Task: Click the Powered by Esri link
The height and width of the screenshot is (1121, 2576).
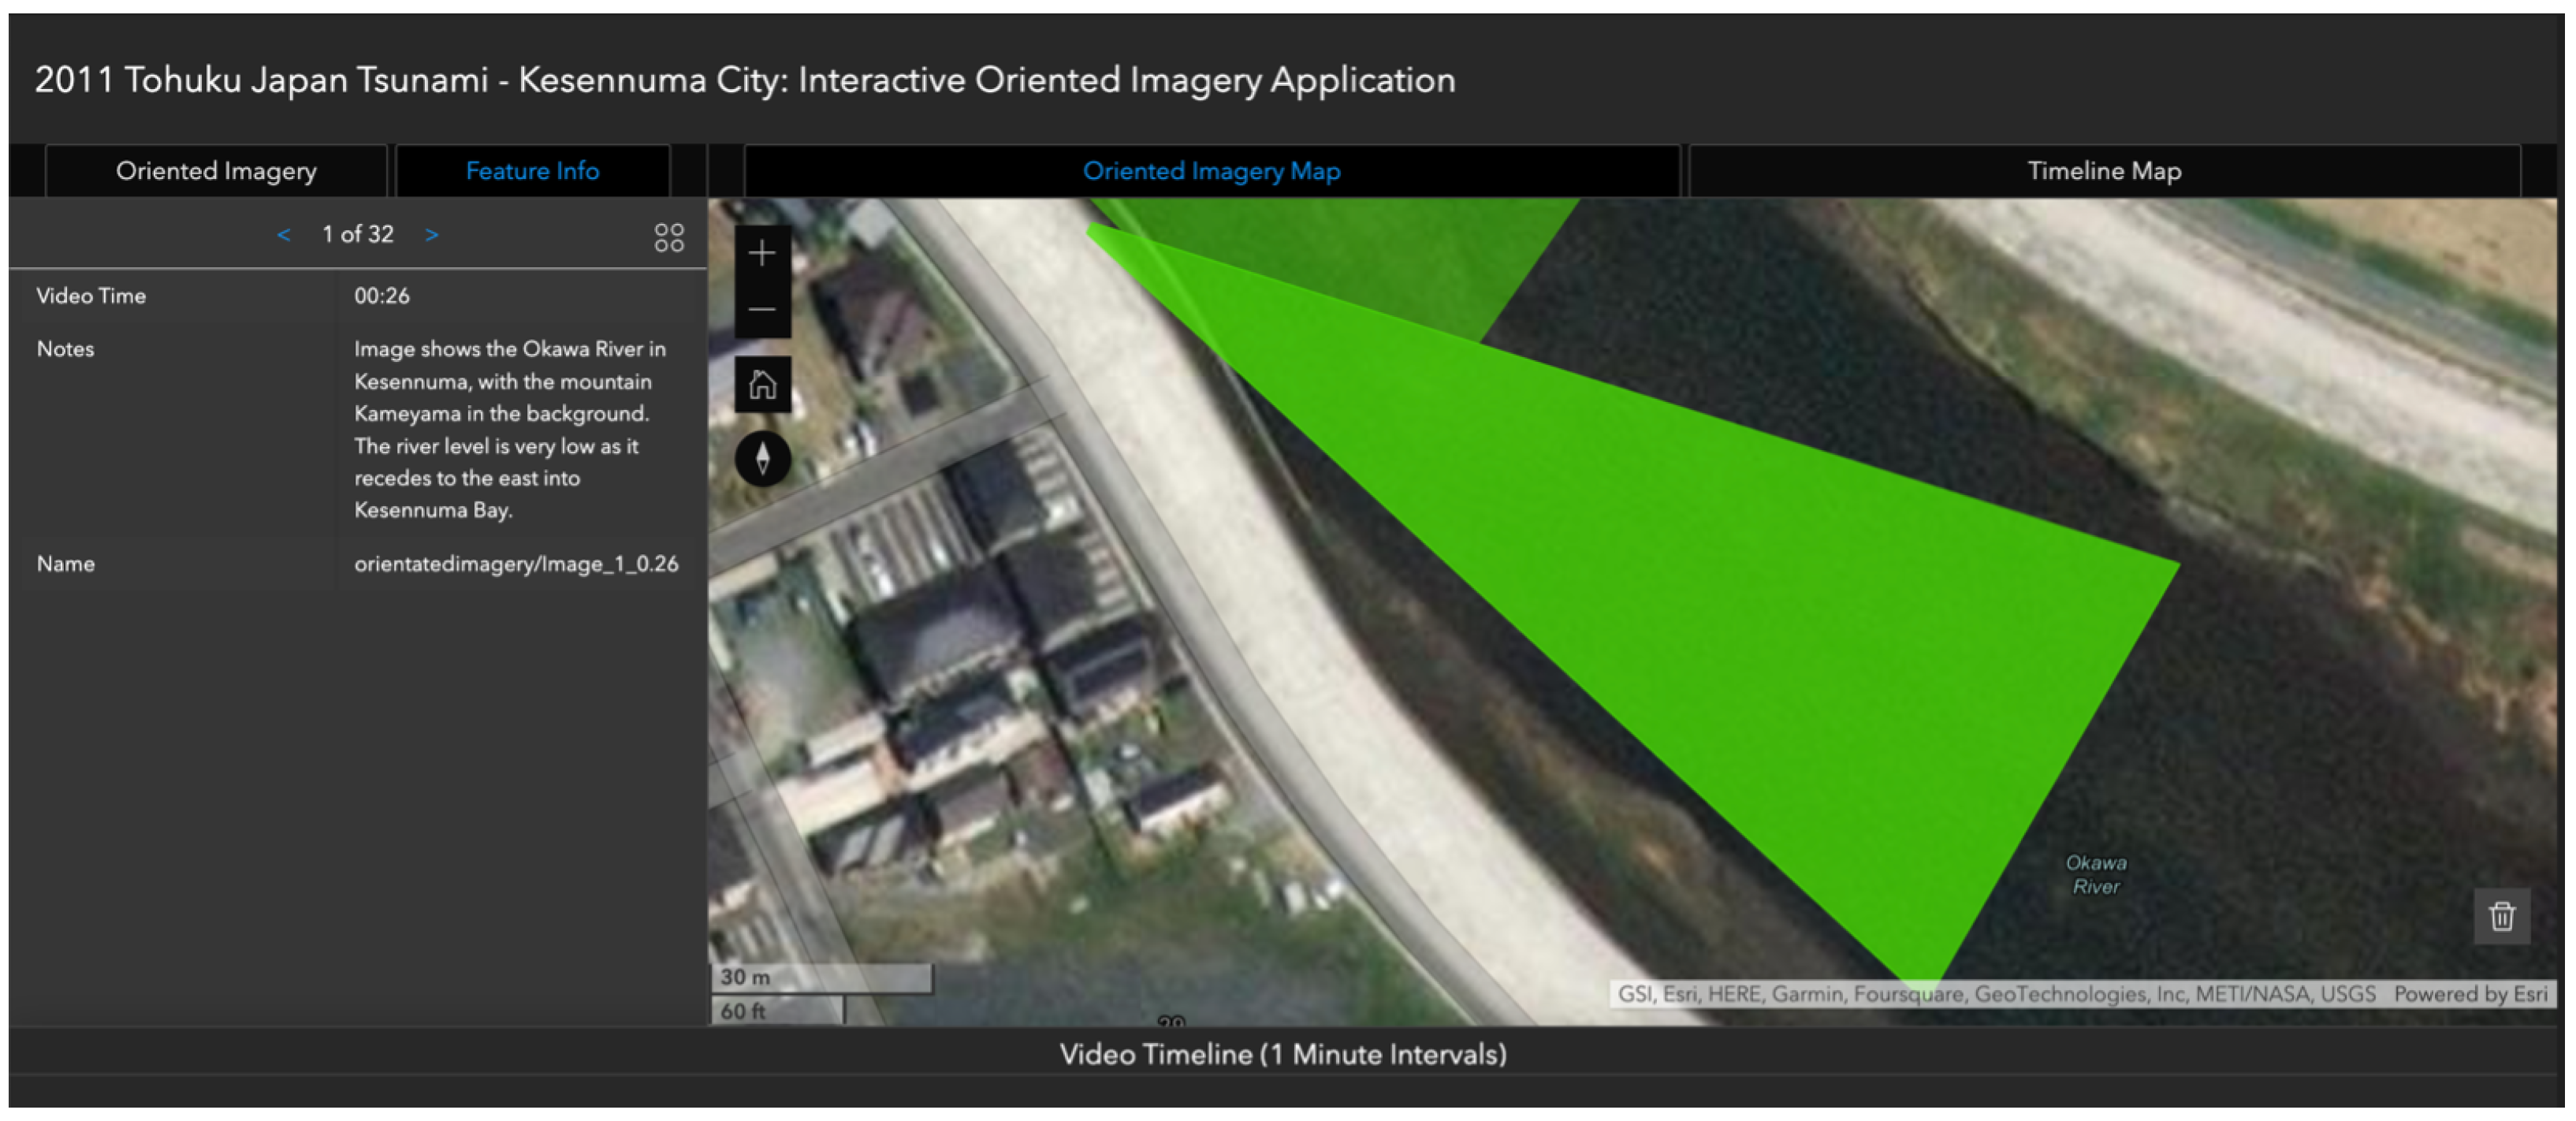Action: (x=2470, y=993)
